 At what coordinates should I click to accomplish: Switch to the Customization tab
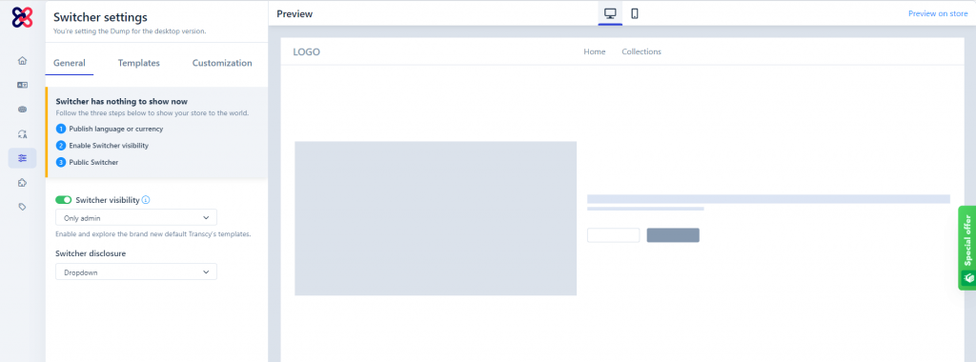pyautogui.click(x=222, y=63)
